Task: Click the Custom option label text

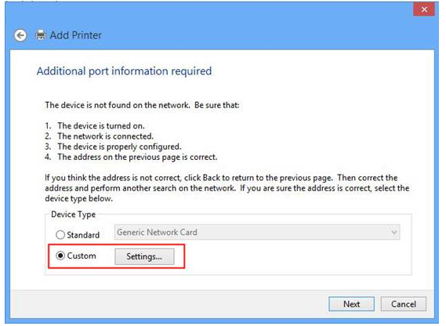Action: [82, 255]
